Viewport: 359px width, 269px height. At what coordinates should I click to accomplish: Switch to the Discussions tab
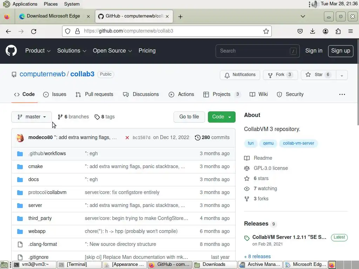141,95
